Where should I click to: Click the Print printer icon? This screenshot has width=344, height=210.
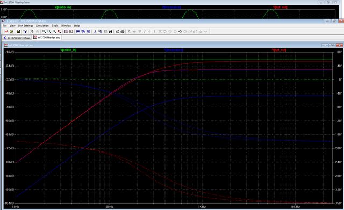point(123,31)
